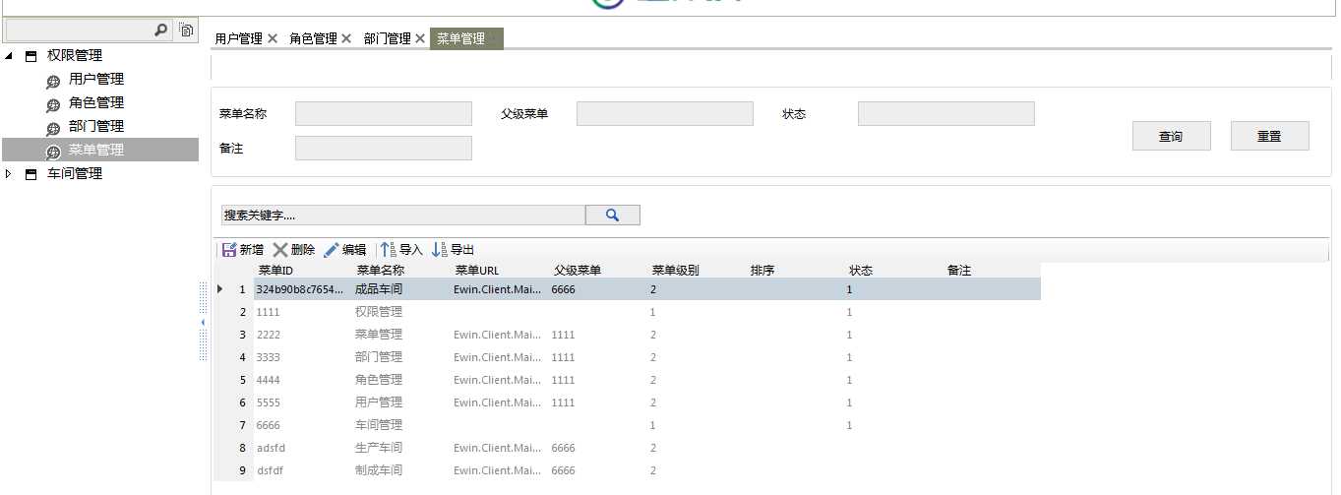Focus the 父级菜单 input field
This screenshot has height=495, width=1341.
pos(665,114)
